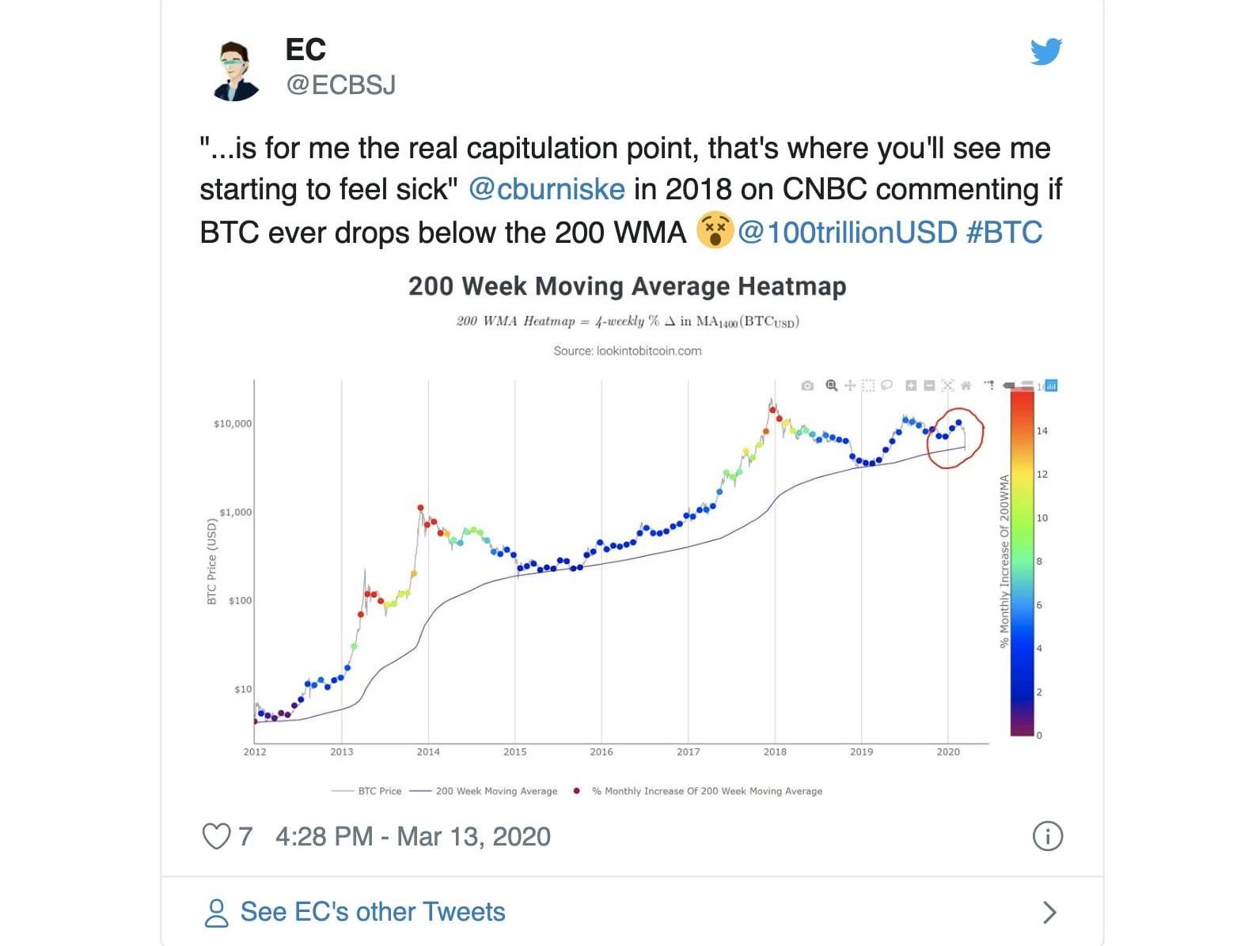Toggle % Monthly Increase legend entry
This screenshot has width=1252, height=946.
pos(697,791)
